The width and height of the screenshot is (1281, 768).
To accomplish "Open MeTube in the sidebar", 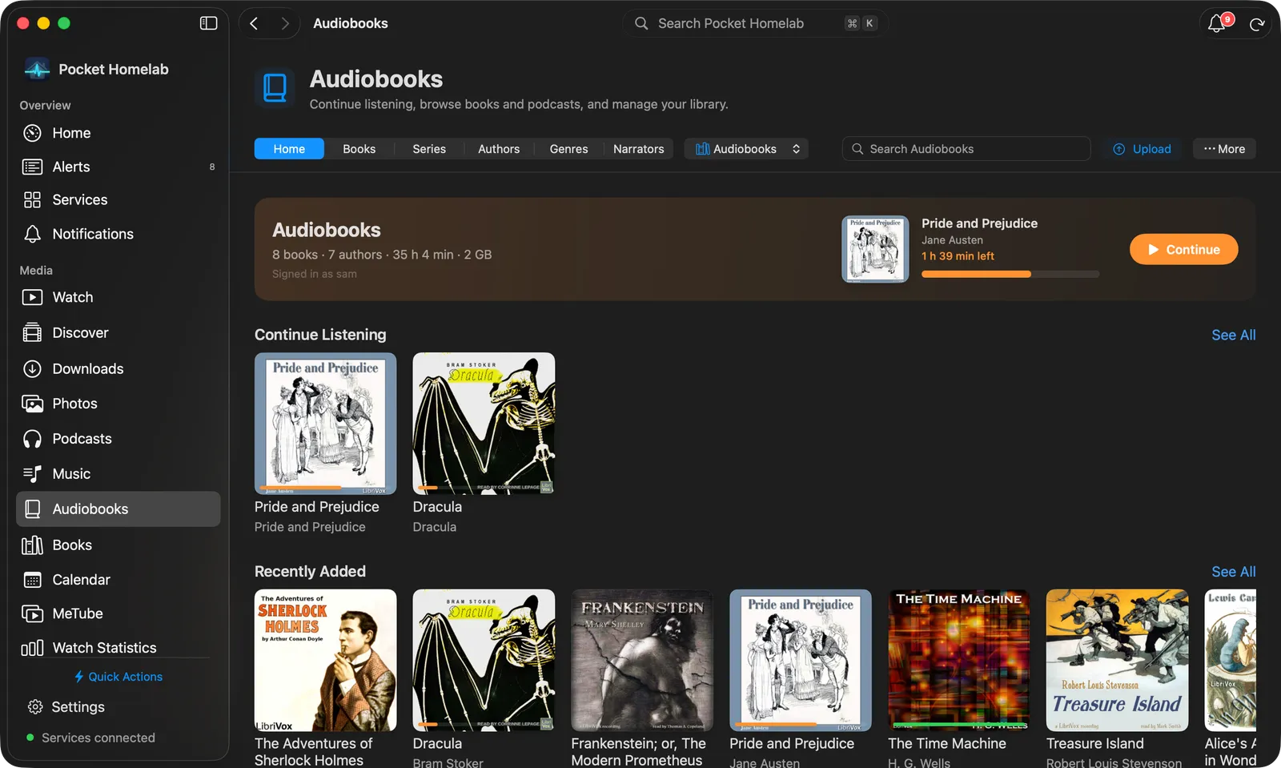I will tap(118, 613).
